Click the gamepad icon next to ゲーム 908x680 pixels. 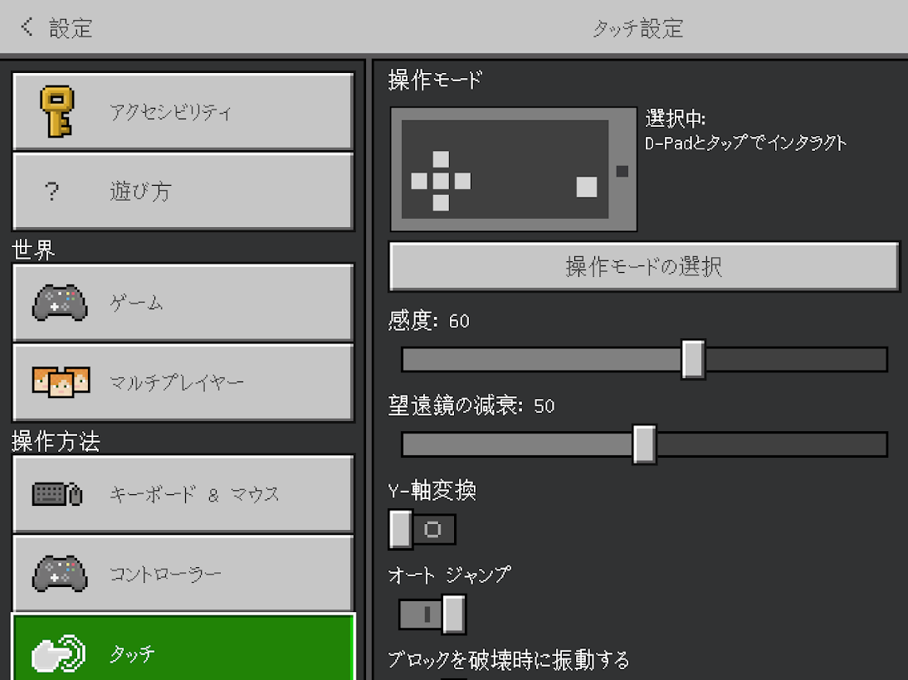click(x=59, y=304)
